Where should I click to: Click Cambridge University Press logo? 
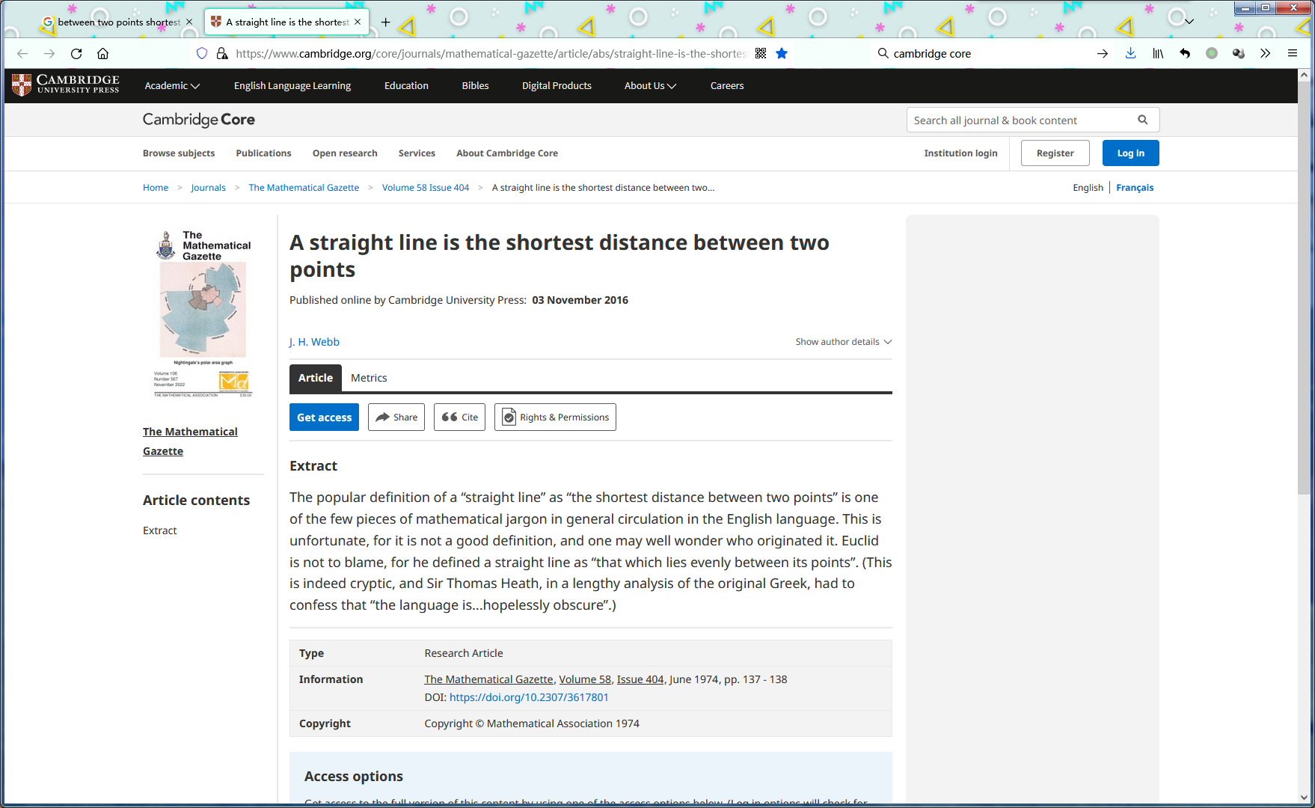(x=66, y=85)
